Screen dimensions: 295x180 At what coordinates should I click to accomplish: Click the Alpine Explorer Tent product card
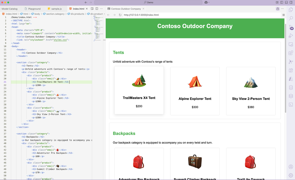[195, 91]
